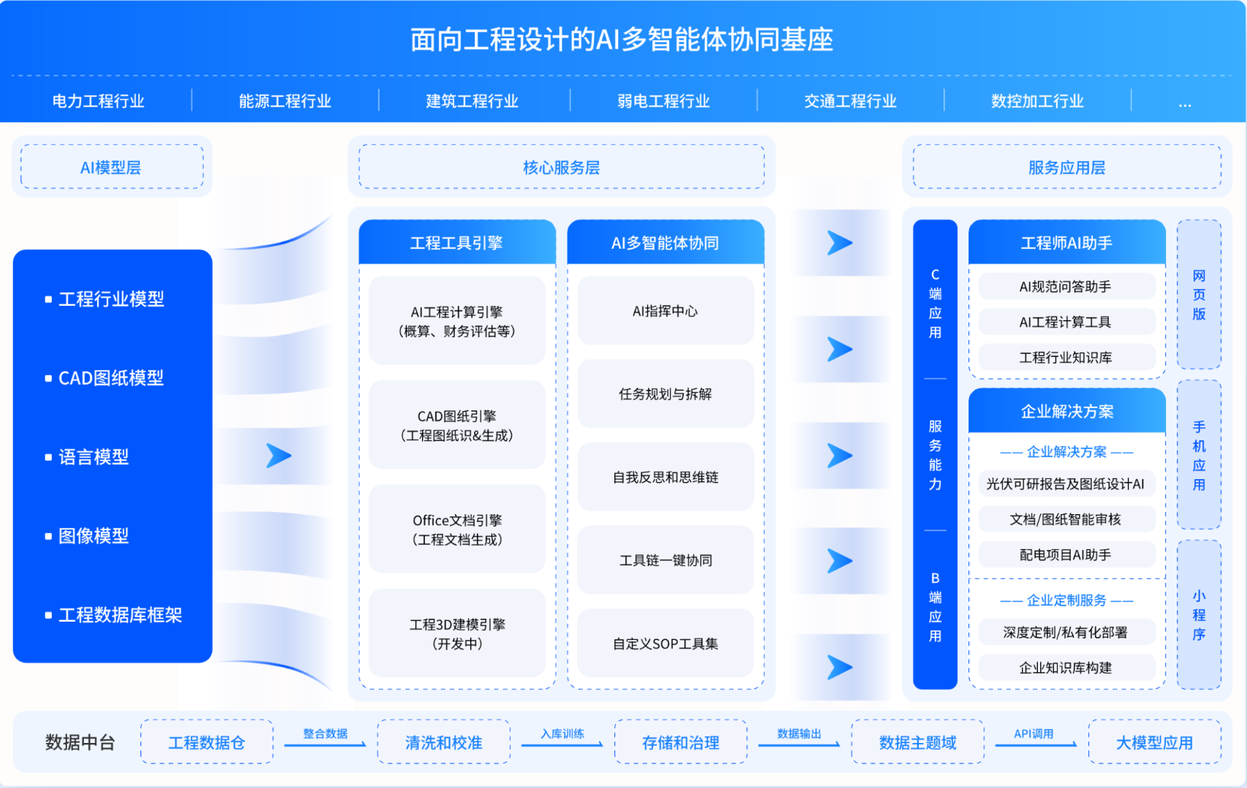Click the ellipsis after 数控加工行业

tap(1184, 103)
